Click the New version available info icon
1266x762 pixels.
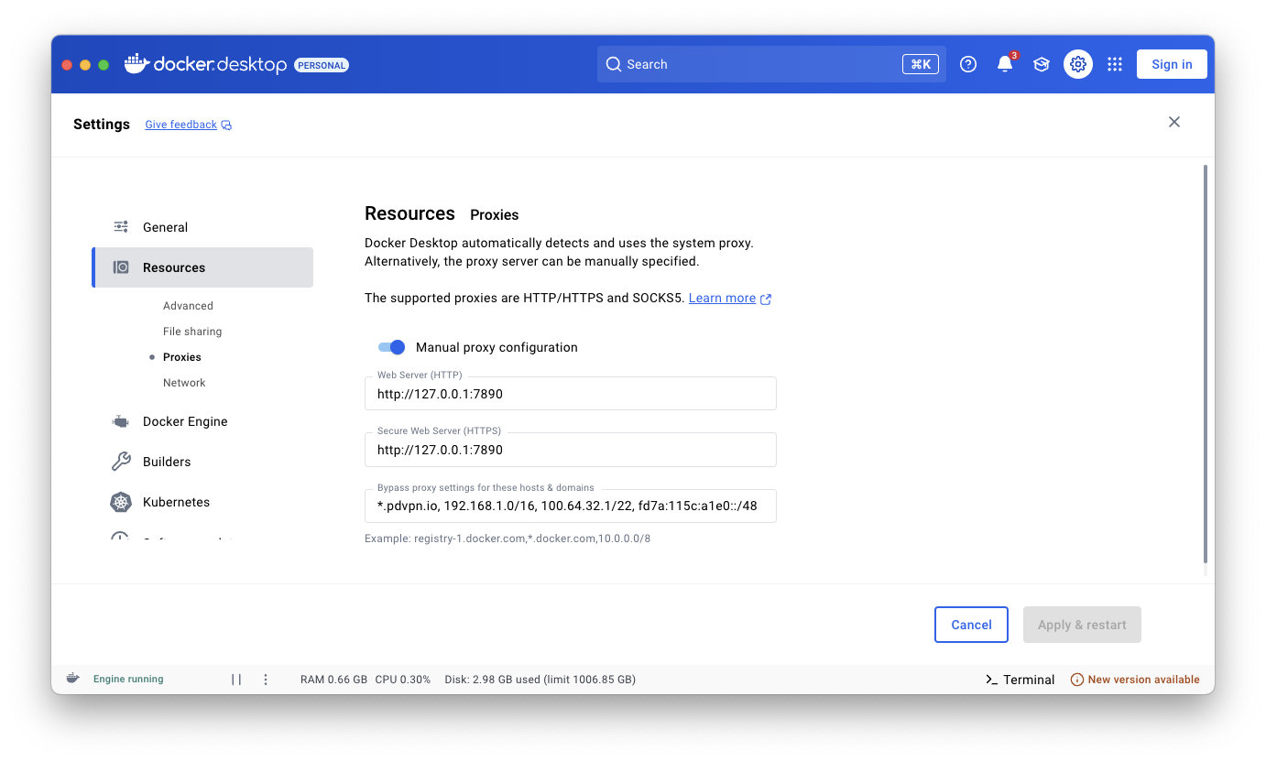(1077, 680)
